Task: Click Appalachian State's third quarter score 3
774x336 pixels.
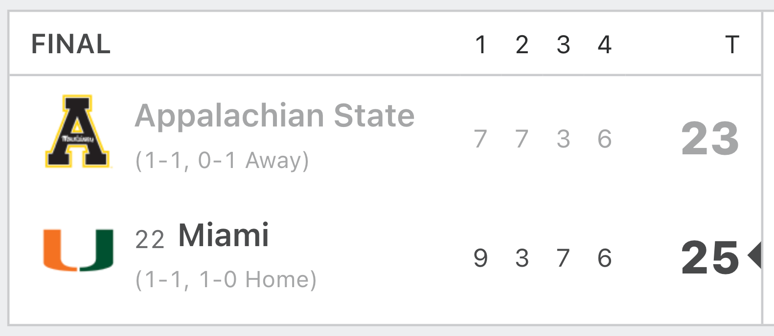Action: tap(563, 139)
